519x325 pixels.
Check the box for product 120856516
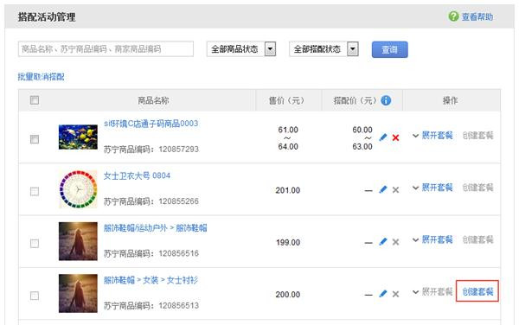coord(35,244)
